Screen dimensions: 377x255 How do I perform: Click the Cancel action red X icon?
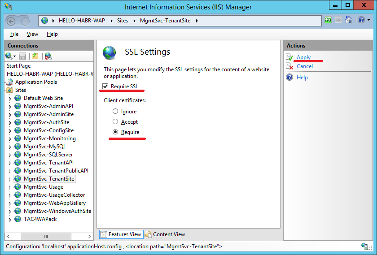point(289,66)
